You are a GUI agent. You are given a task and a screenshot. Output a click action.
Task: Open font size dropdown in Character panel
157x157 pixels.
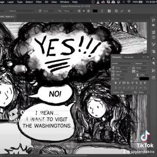[x=122, y=68]
